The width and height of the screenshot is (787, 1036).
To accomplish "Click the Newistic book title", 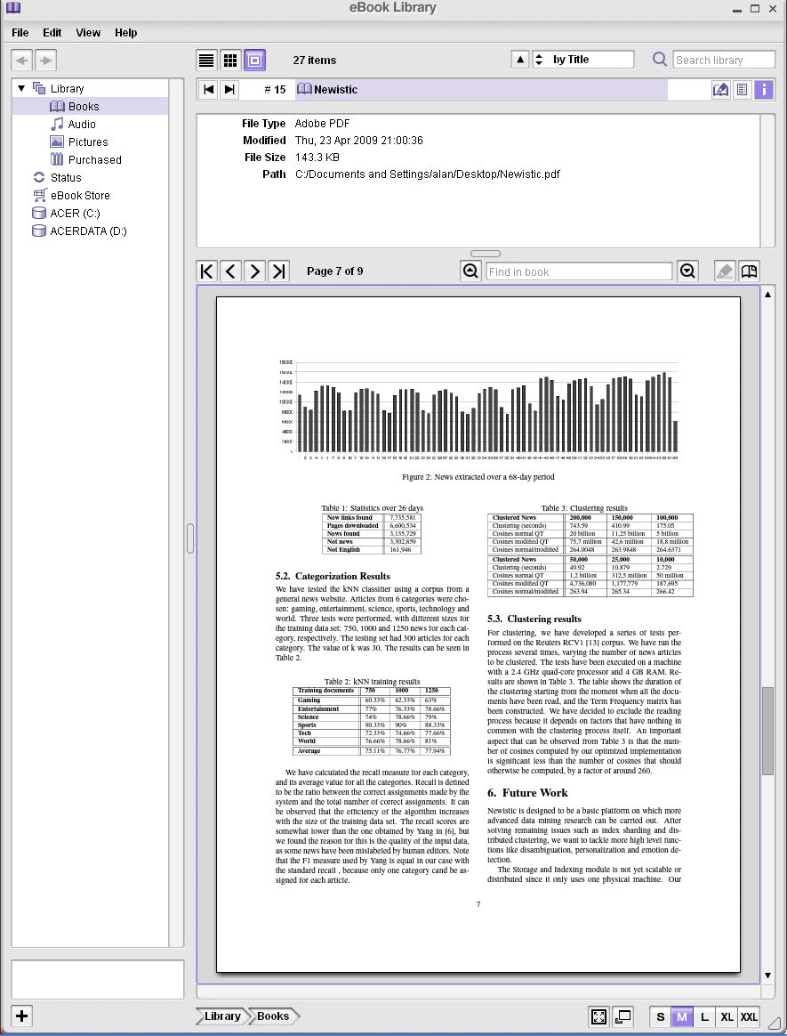I will click(x=335, y=89).
